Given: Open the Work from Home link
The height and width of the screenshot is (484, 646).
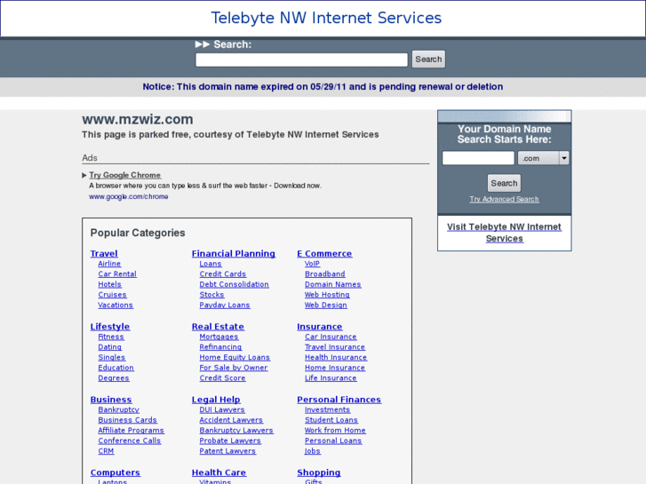Looking at the screenshot, I should [335, 431].
